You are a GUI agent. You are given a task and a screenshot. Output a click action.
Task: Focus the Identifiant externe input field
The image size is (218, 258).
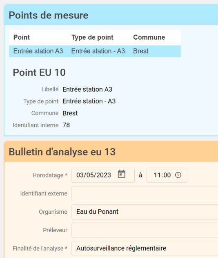[x=145, y=193]
